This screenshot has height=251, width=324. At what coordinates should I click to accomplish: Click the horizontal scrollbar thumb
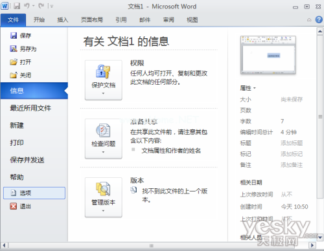[152, 245]
